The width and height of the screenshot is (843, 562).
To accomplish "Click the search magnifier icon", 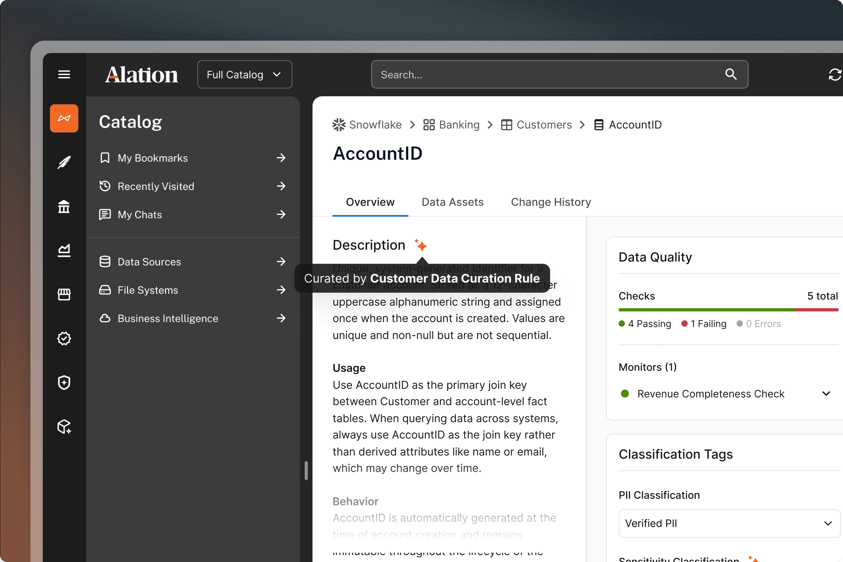I will point(731,74).
